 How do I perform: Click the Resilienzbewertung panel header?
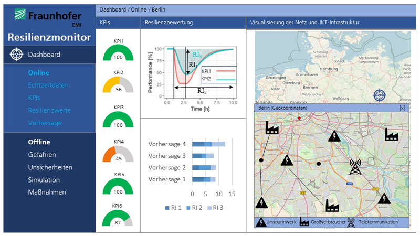[x=193, y=23]
